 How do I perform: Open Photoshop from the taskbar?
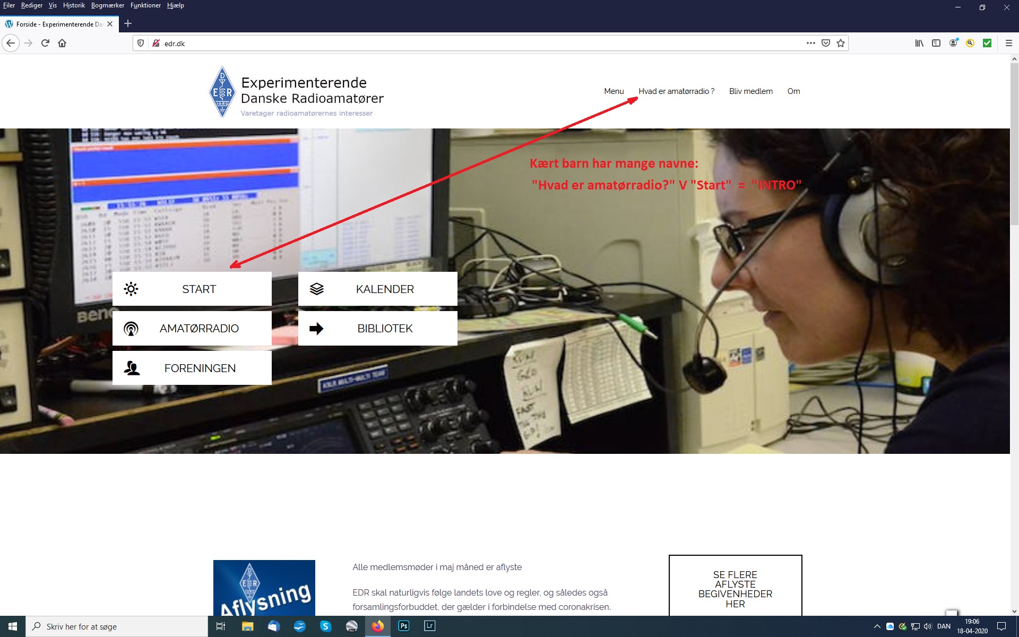tap(404, 626)
